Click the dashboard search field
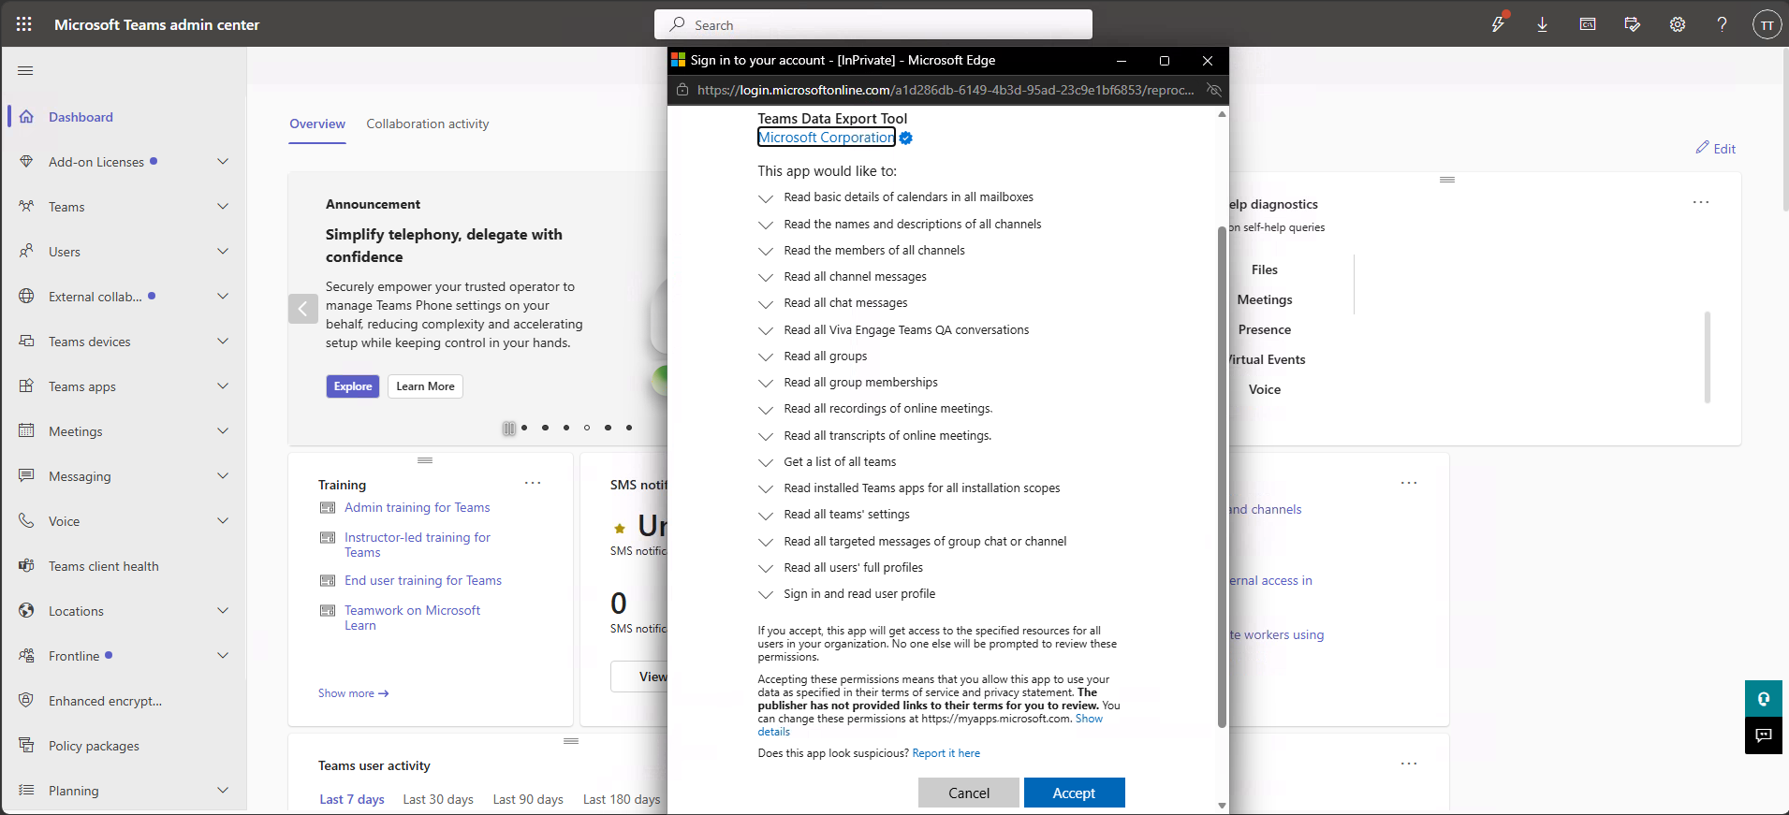 (873, 24)
